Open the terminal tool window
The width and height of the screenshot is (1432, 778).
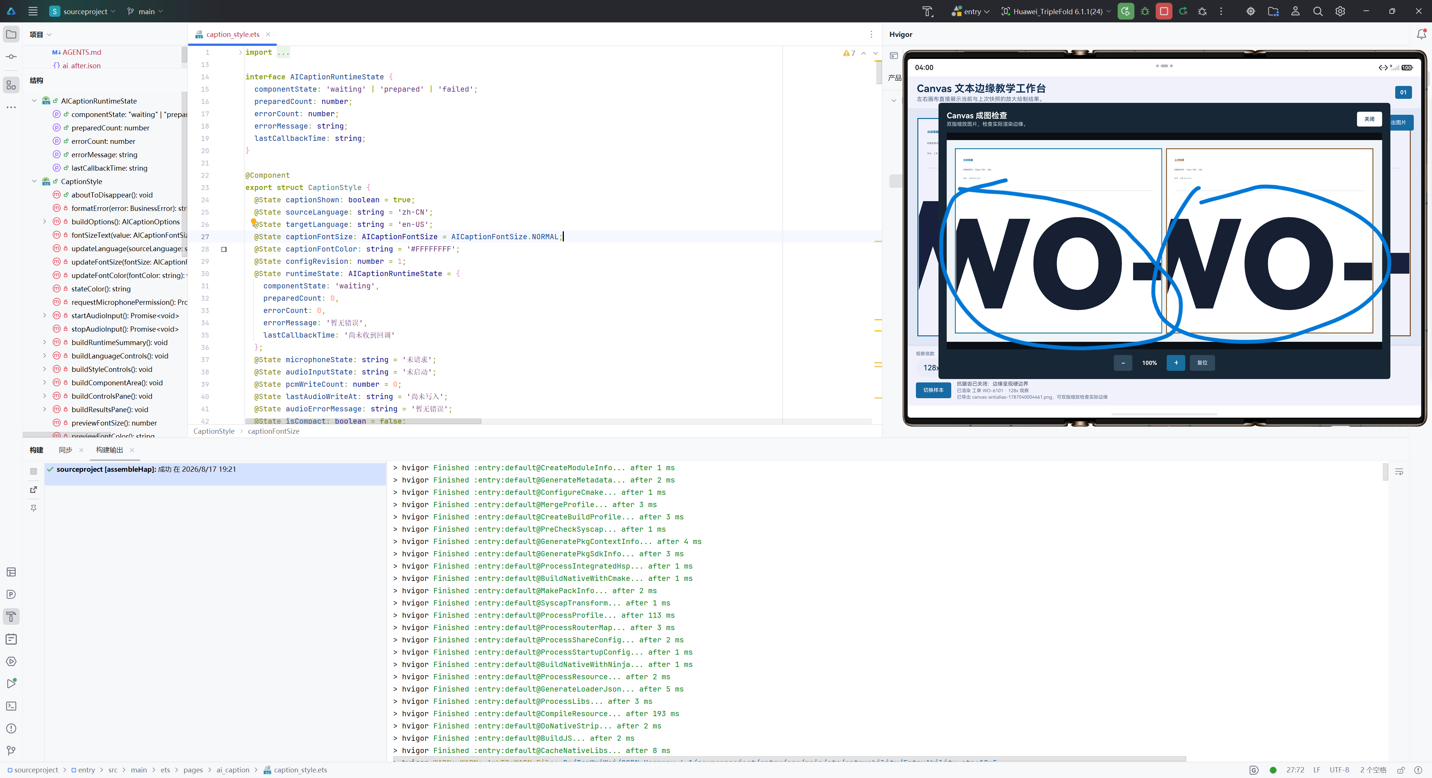11,706
